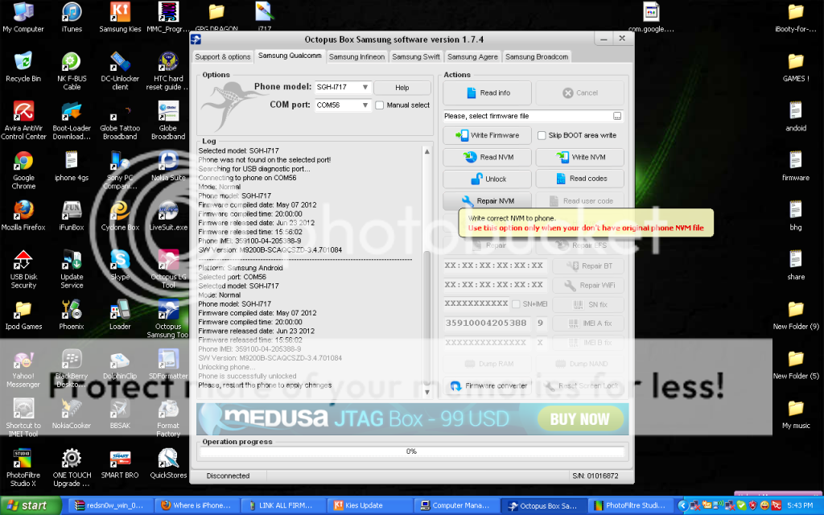Launch iFunBox desktop shortcut

72,216
